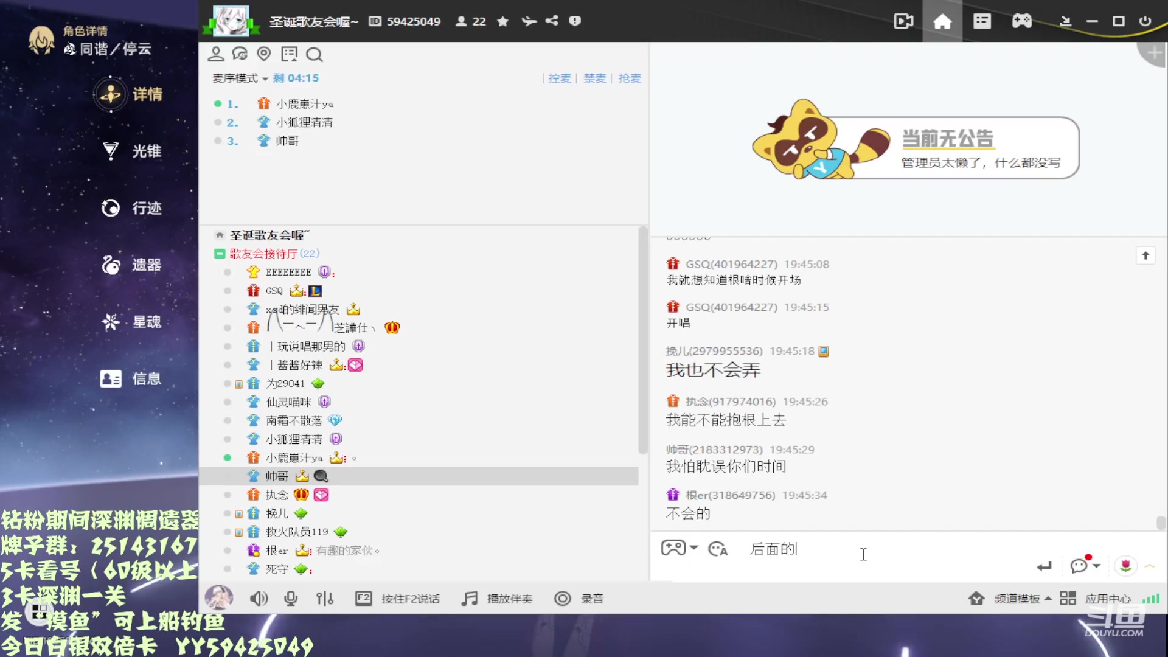Click the 抢麦 link
Image resolution: width=1168 pixels, height=657 pixels.
tap(630, 78)
